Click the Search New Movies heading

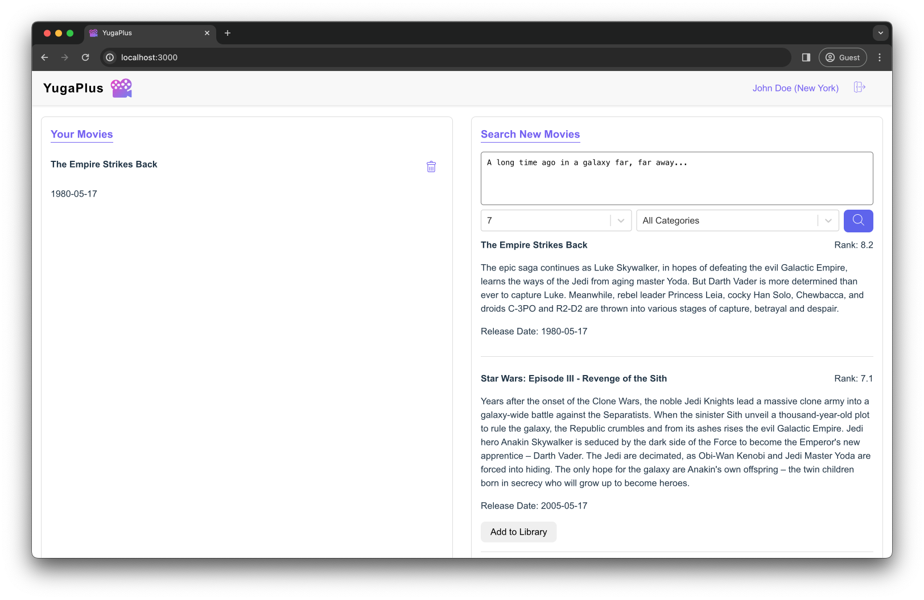coord(530,134)
